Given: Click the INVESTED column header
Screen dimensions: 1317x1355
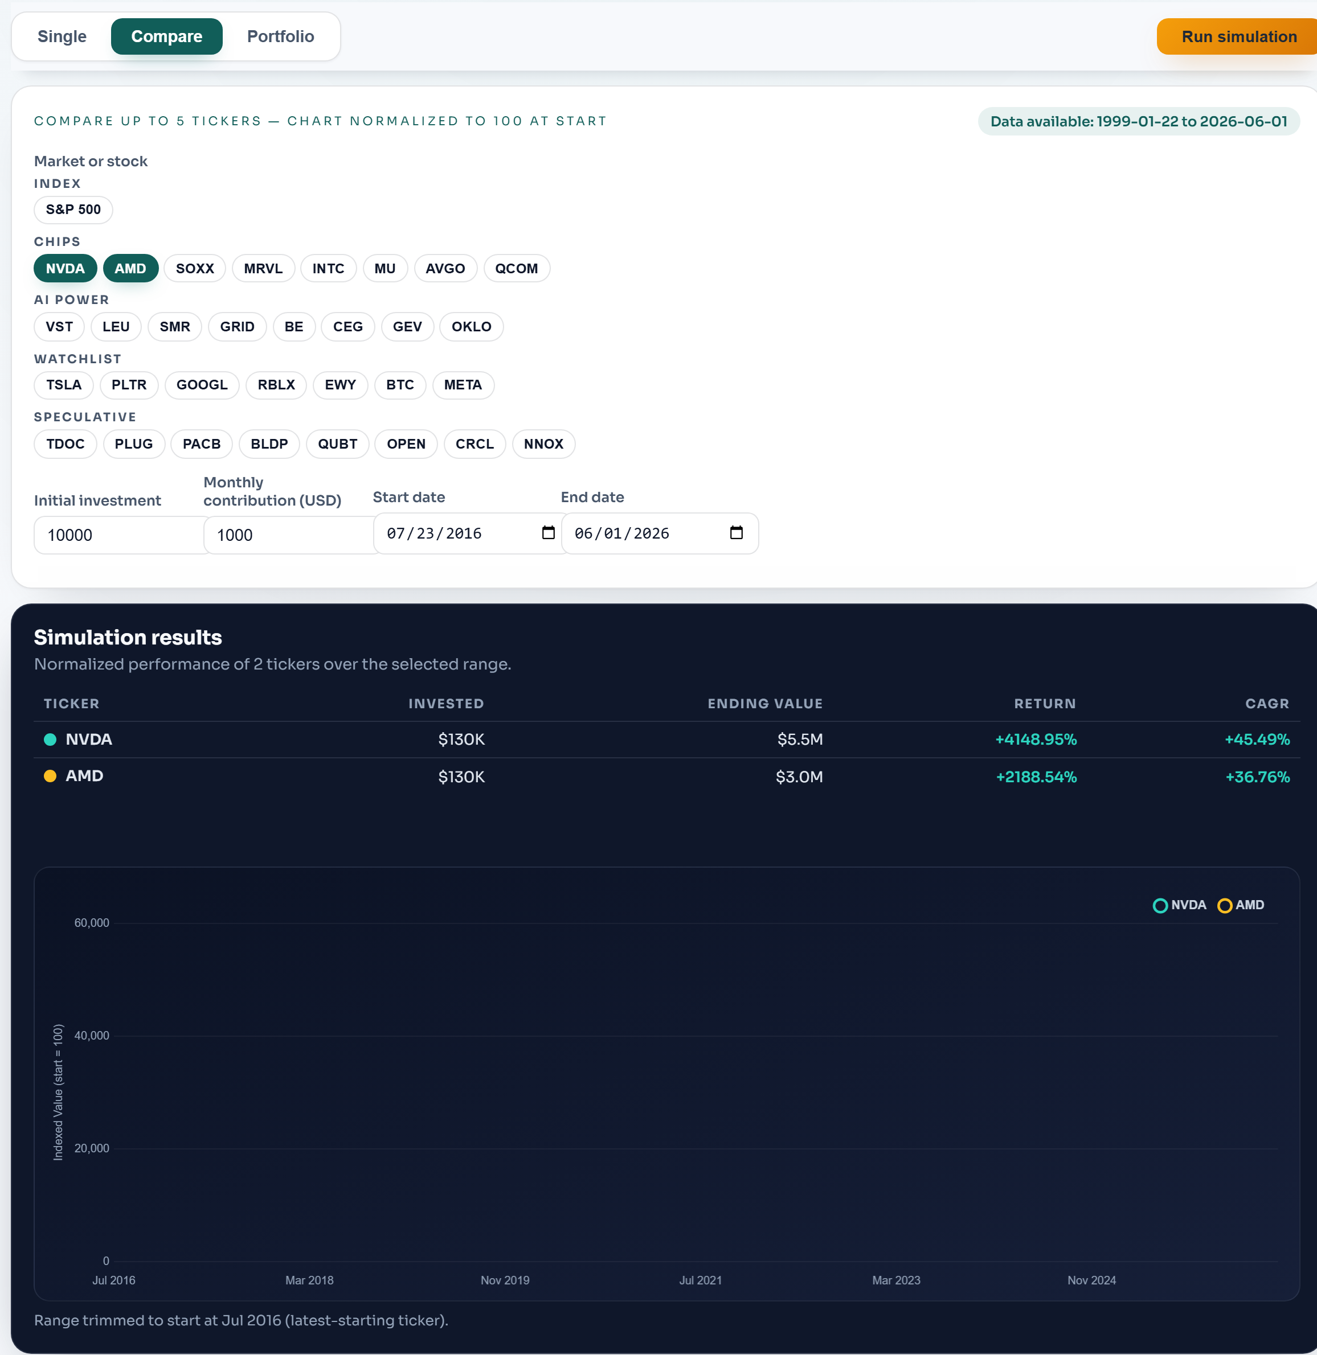Looking at the screenshot, I should coord(446,704).
